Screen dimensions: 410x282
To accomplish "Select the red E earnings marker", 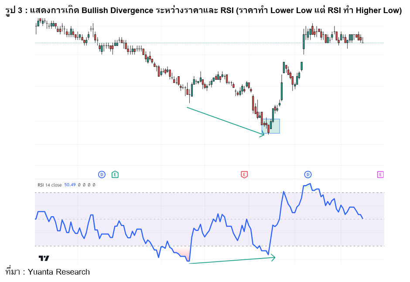I will [x=243, y=174].
